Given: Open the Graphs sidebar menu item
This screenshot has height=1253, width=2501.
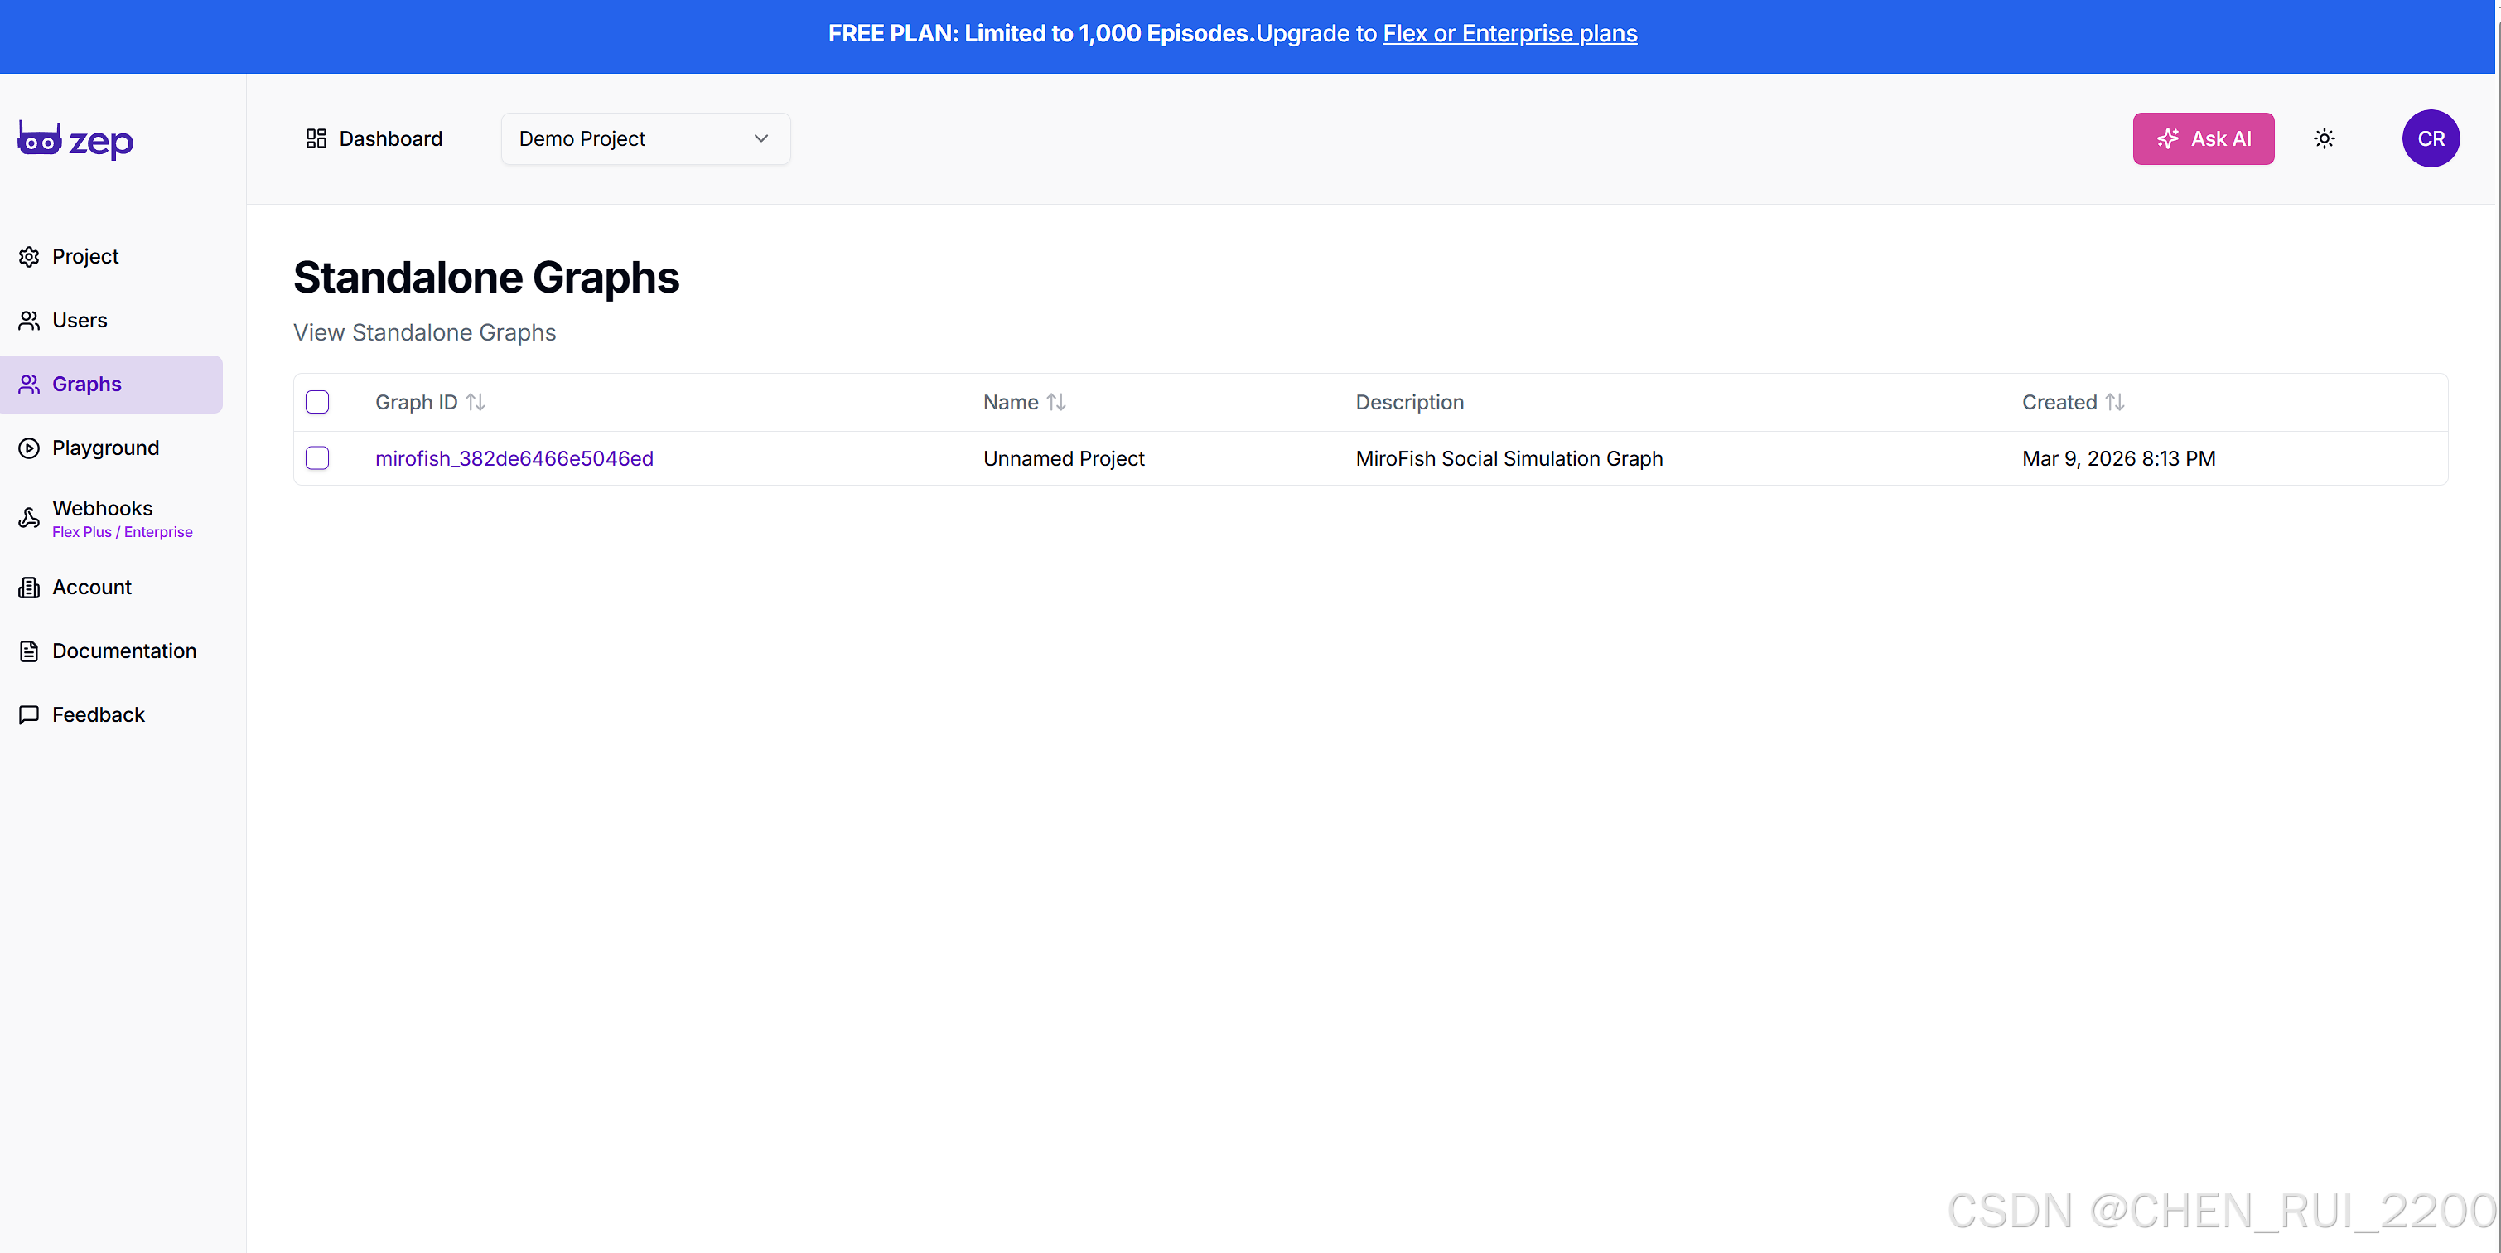Looking at the screenshot, I should (x=87, y=385).
